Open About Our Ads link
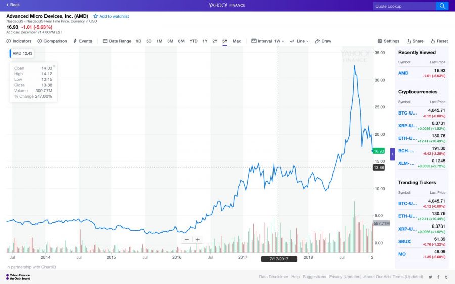The image size is (455, 284). click(377, 277)
